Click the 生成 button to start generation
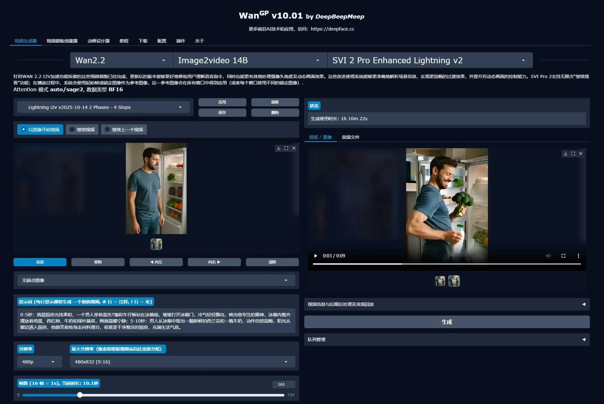The image size is (604, 404). pos(447,322)
